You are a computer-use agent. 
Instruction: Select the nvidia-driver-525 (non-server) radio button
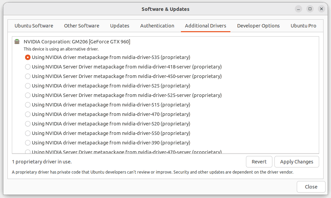point(28,86)
